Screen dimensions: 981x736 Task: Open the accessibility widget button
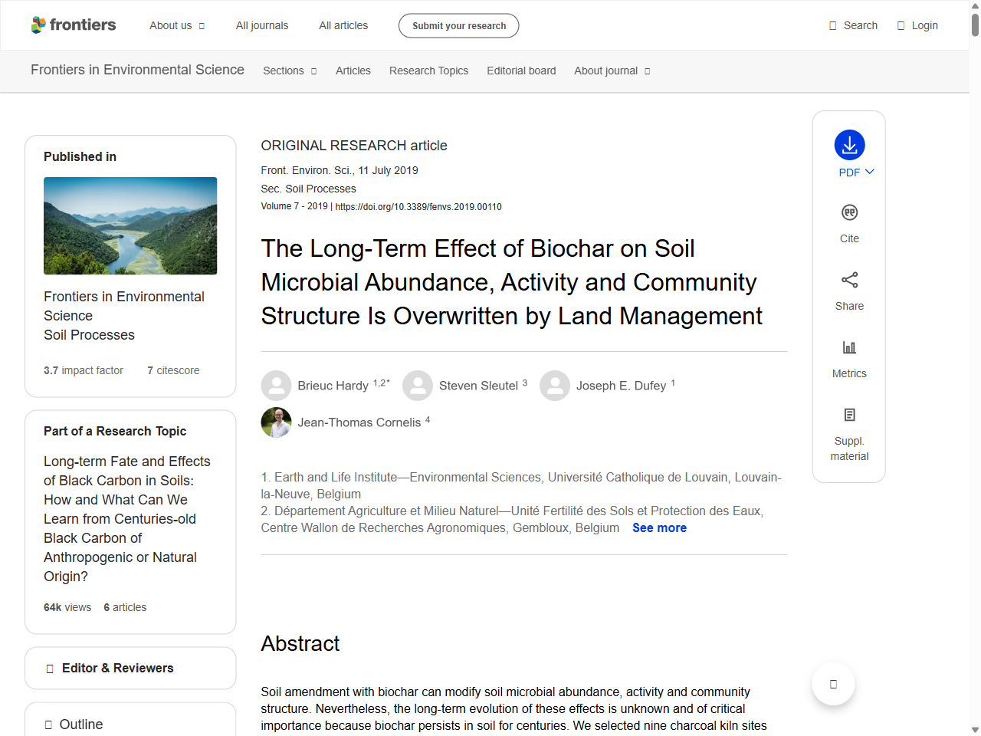(x=833, y=684)
